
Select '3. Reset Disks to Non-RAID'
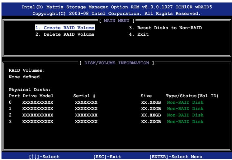point(165,28)
